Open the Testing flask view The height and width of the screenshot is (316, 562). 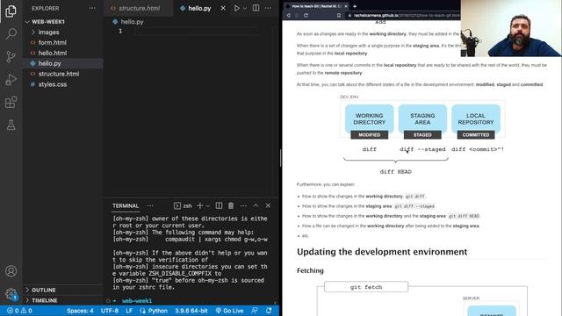pyautogui.click(x=11, y=125)
